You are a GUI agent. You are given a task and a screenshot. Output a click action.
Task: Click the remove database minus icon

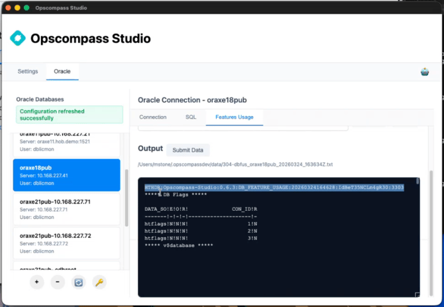point(58,282)
